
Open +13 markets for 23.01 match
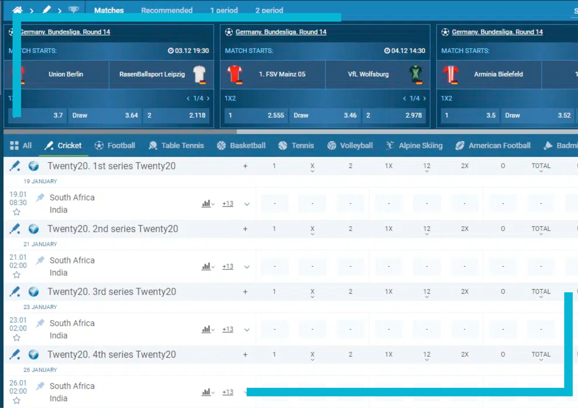point(228,329)
